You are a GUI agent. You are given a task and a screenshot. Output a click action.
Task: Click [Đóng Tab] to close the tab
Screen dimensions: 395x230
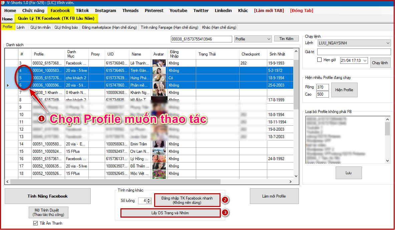tap(302, 11)
